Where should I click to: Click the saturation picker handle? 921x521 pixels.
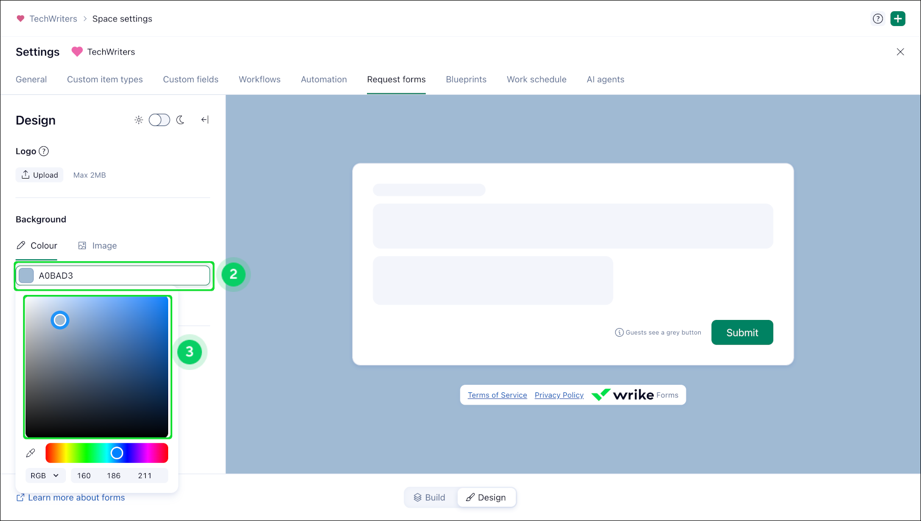(60, 320)
